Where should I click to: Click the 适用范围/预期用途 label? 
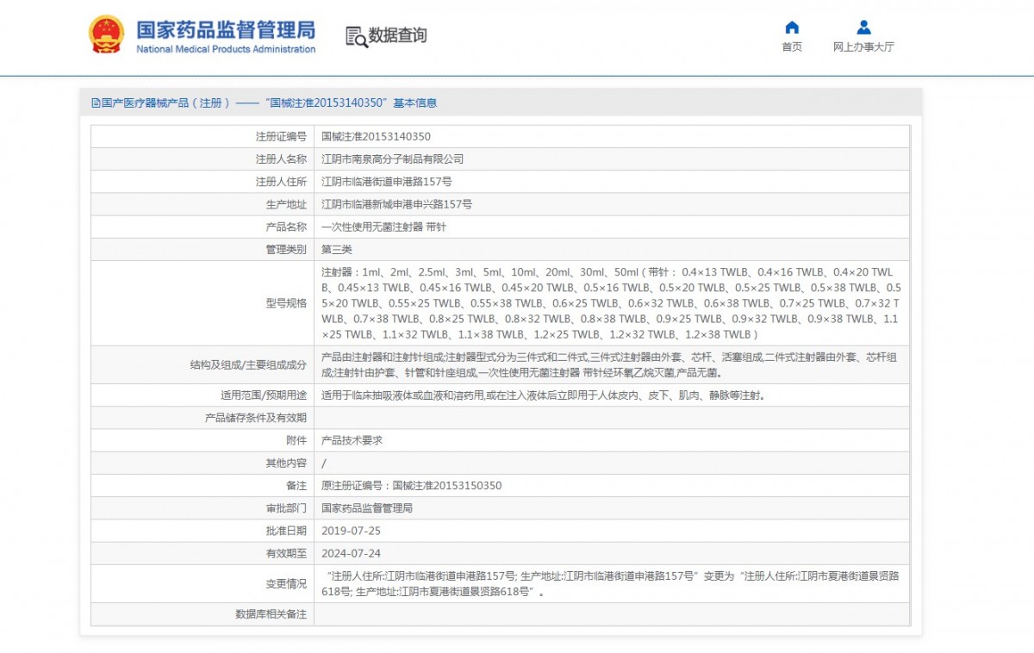264,395
